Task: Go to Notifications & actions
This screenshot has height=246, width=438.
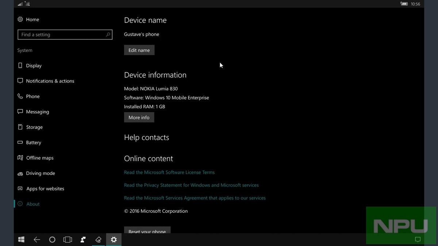Action: (x=50, y=81)
